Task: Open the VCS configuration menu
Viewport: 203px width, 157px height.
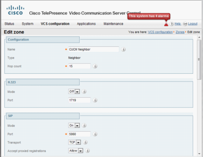Action: click(55, 24)
